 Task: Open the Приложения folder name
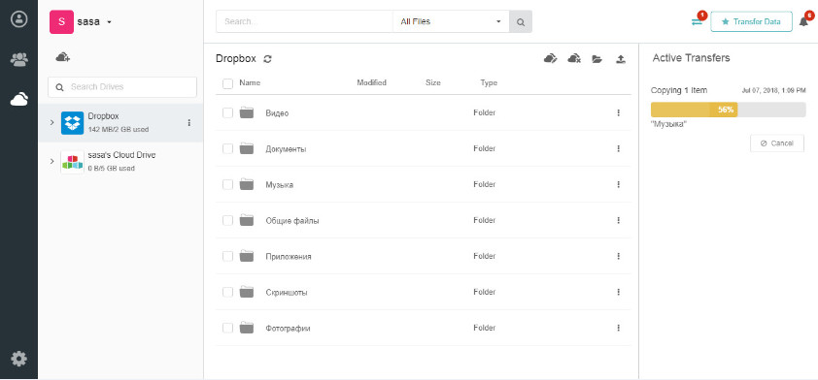289,257
